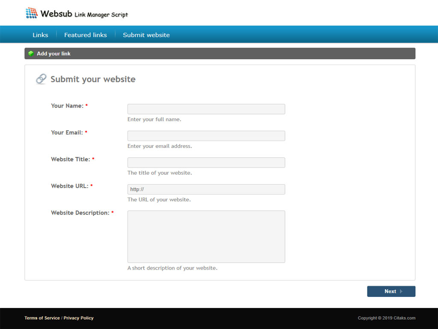Viewport: 438px width, 329px height.
Task: Click the chain link icon near Submit your website
Action: pos(41,79)
